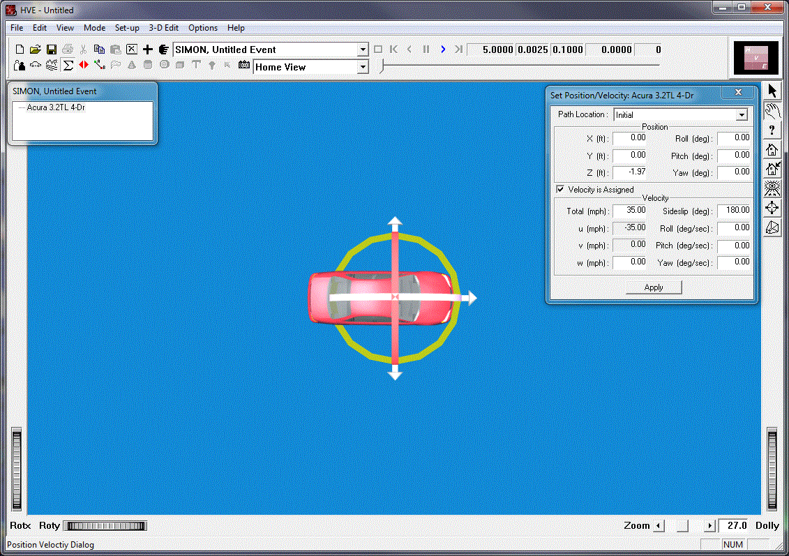The image size is (789, 556).
Task: Click the Total (mph) velocity field
Action: click(630, 211)
